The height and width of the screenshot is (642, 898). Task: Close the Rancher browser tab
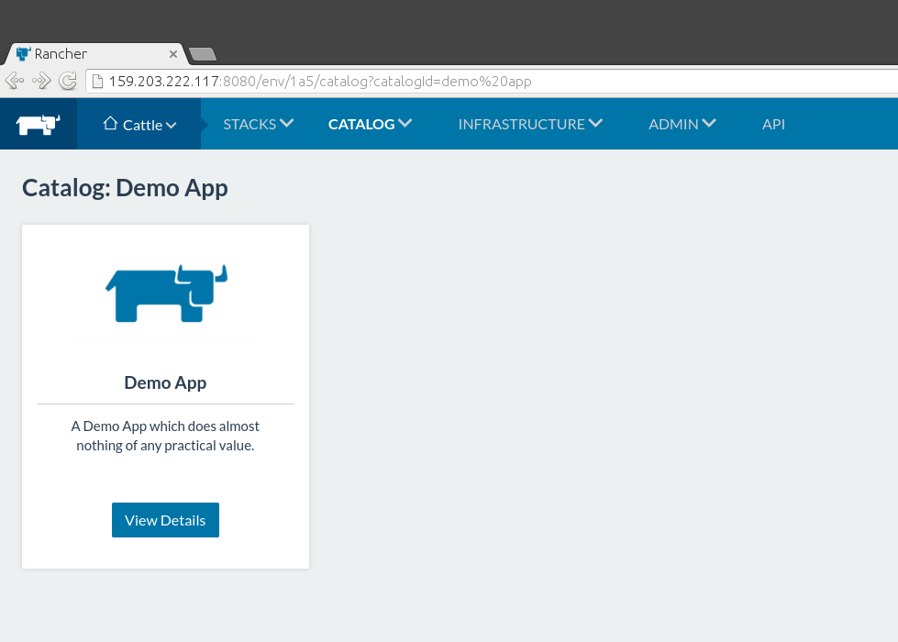(173, 54)
